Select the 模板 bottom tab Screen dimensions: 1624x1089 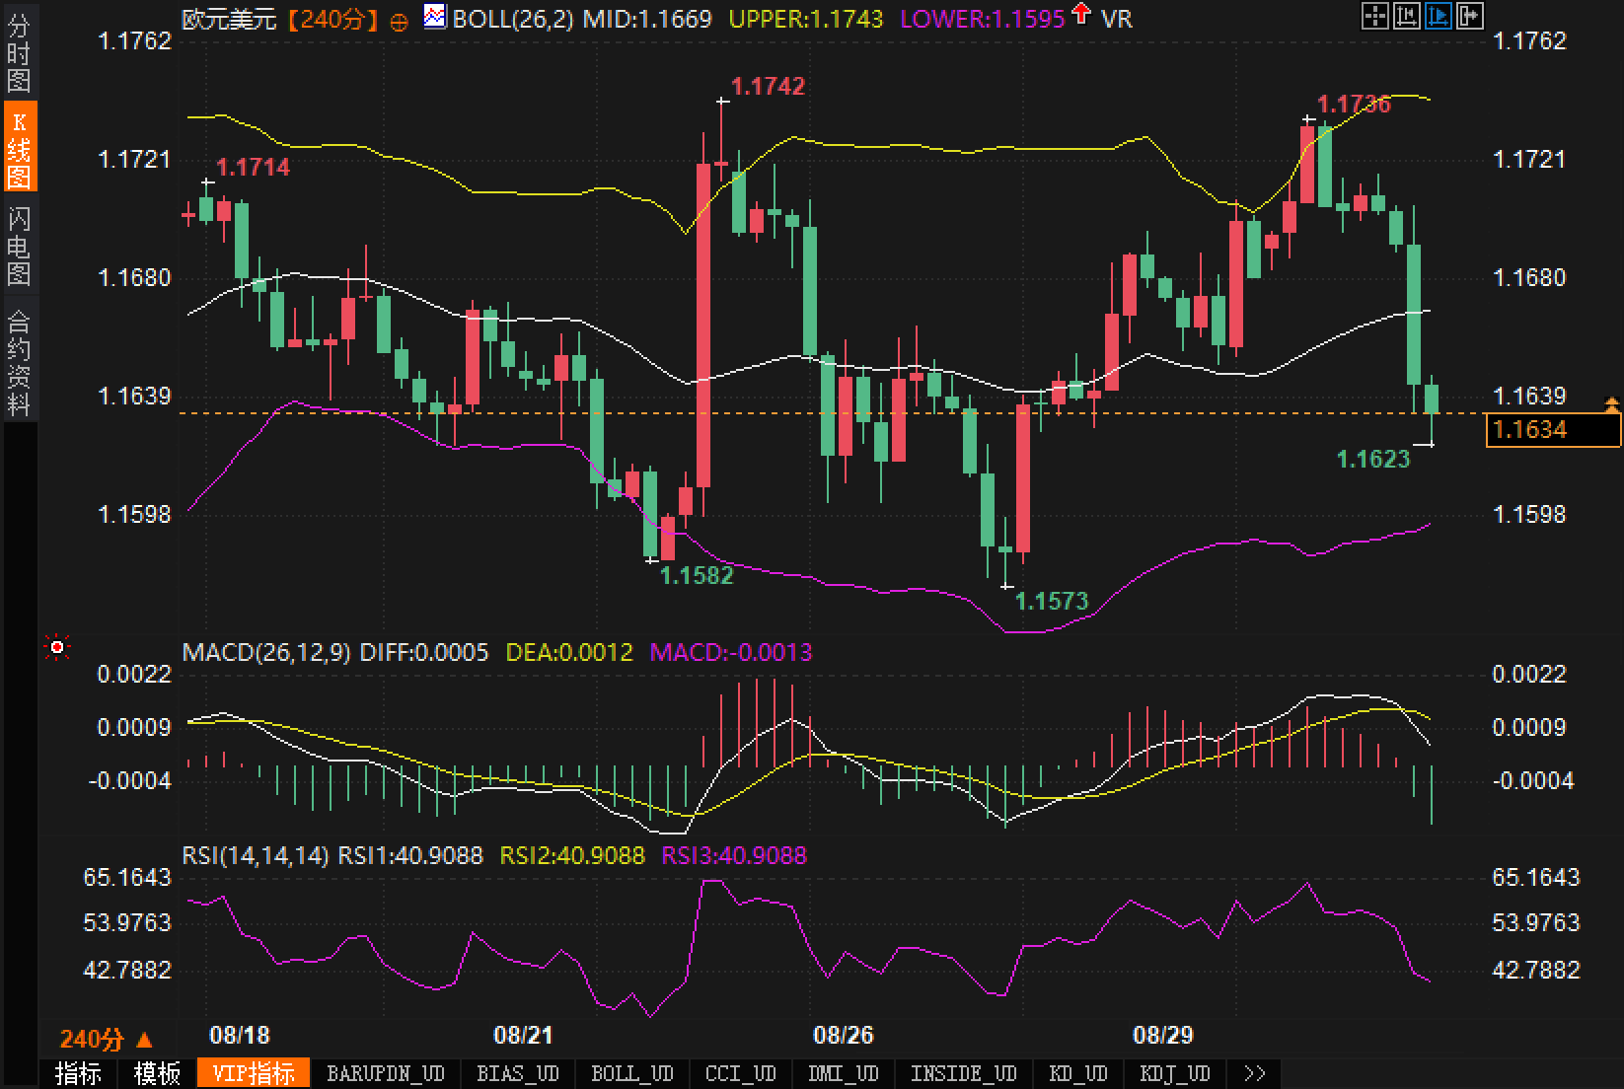coord(157,1073)
